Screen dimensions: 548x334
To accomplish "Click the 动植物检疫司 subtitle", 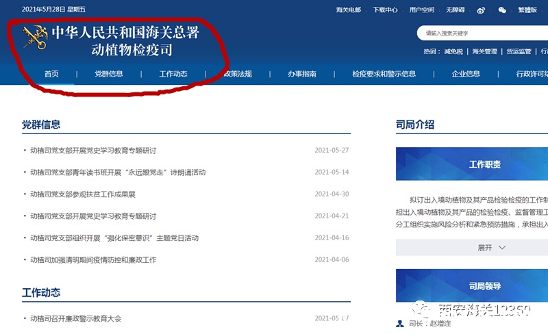I will [x=132, y=49].
